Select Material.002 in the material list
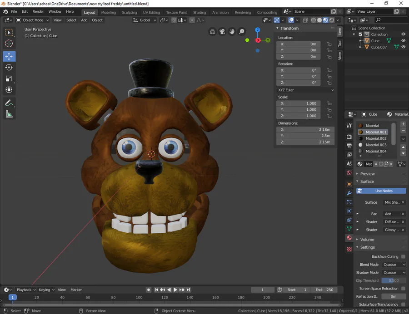 pos(376,138)
